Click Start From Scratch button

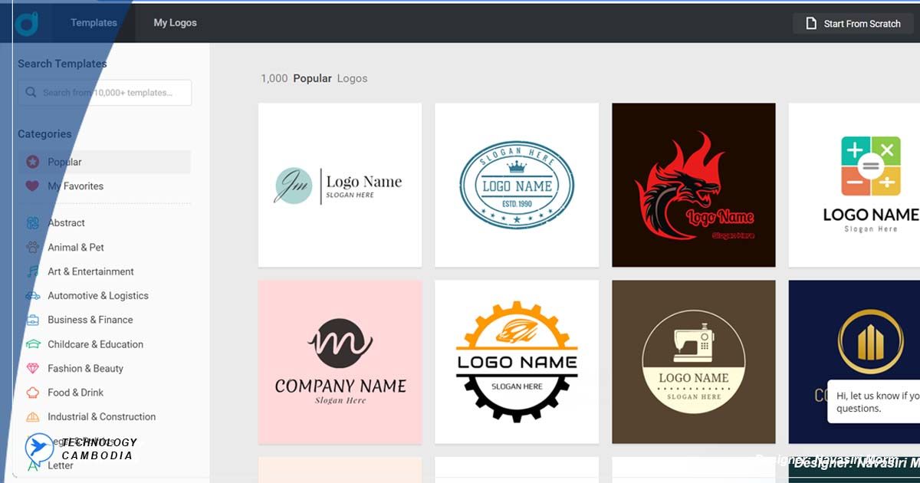[853, 24]
